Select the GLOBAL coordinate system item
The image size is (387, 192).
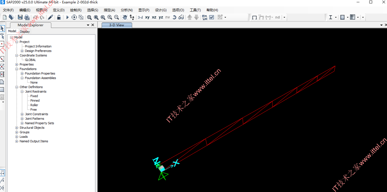[31, 60]
